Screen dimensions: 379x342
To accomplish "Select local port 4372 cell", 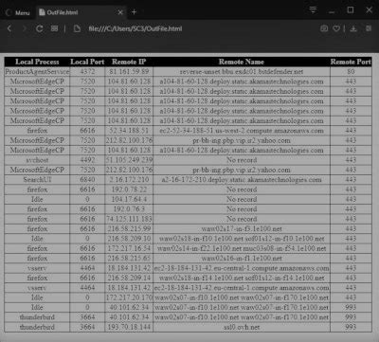I will point(87,72).
